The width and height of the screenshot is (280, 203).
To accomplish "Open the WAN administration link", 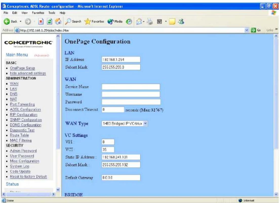I will [x=14, y=83].
